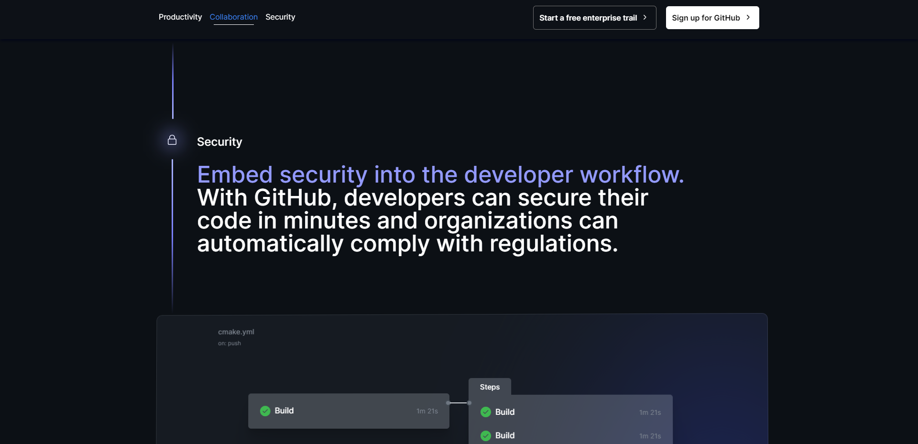Click the cmake.yml file name

coord(236,332)
